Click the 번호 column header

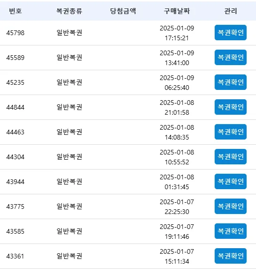pyautogui.click(x=16, y=11)
